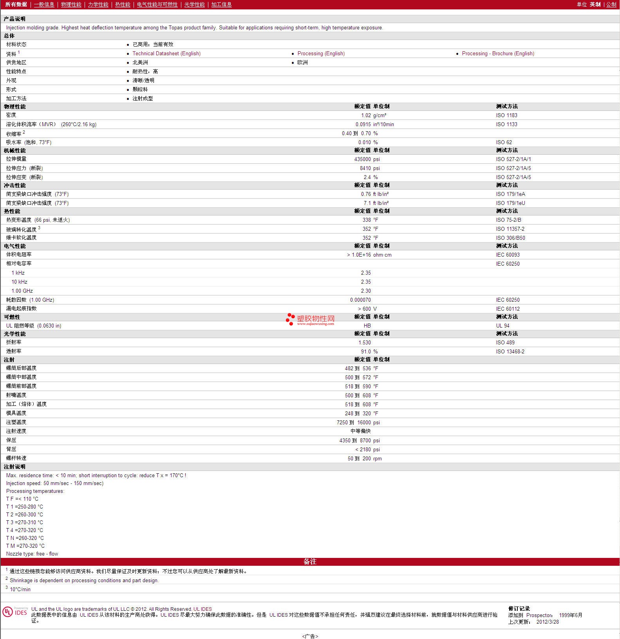Select the ISO 1133 test method text

tap(506, 124)
